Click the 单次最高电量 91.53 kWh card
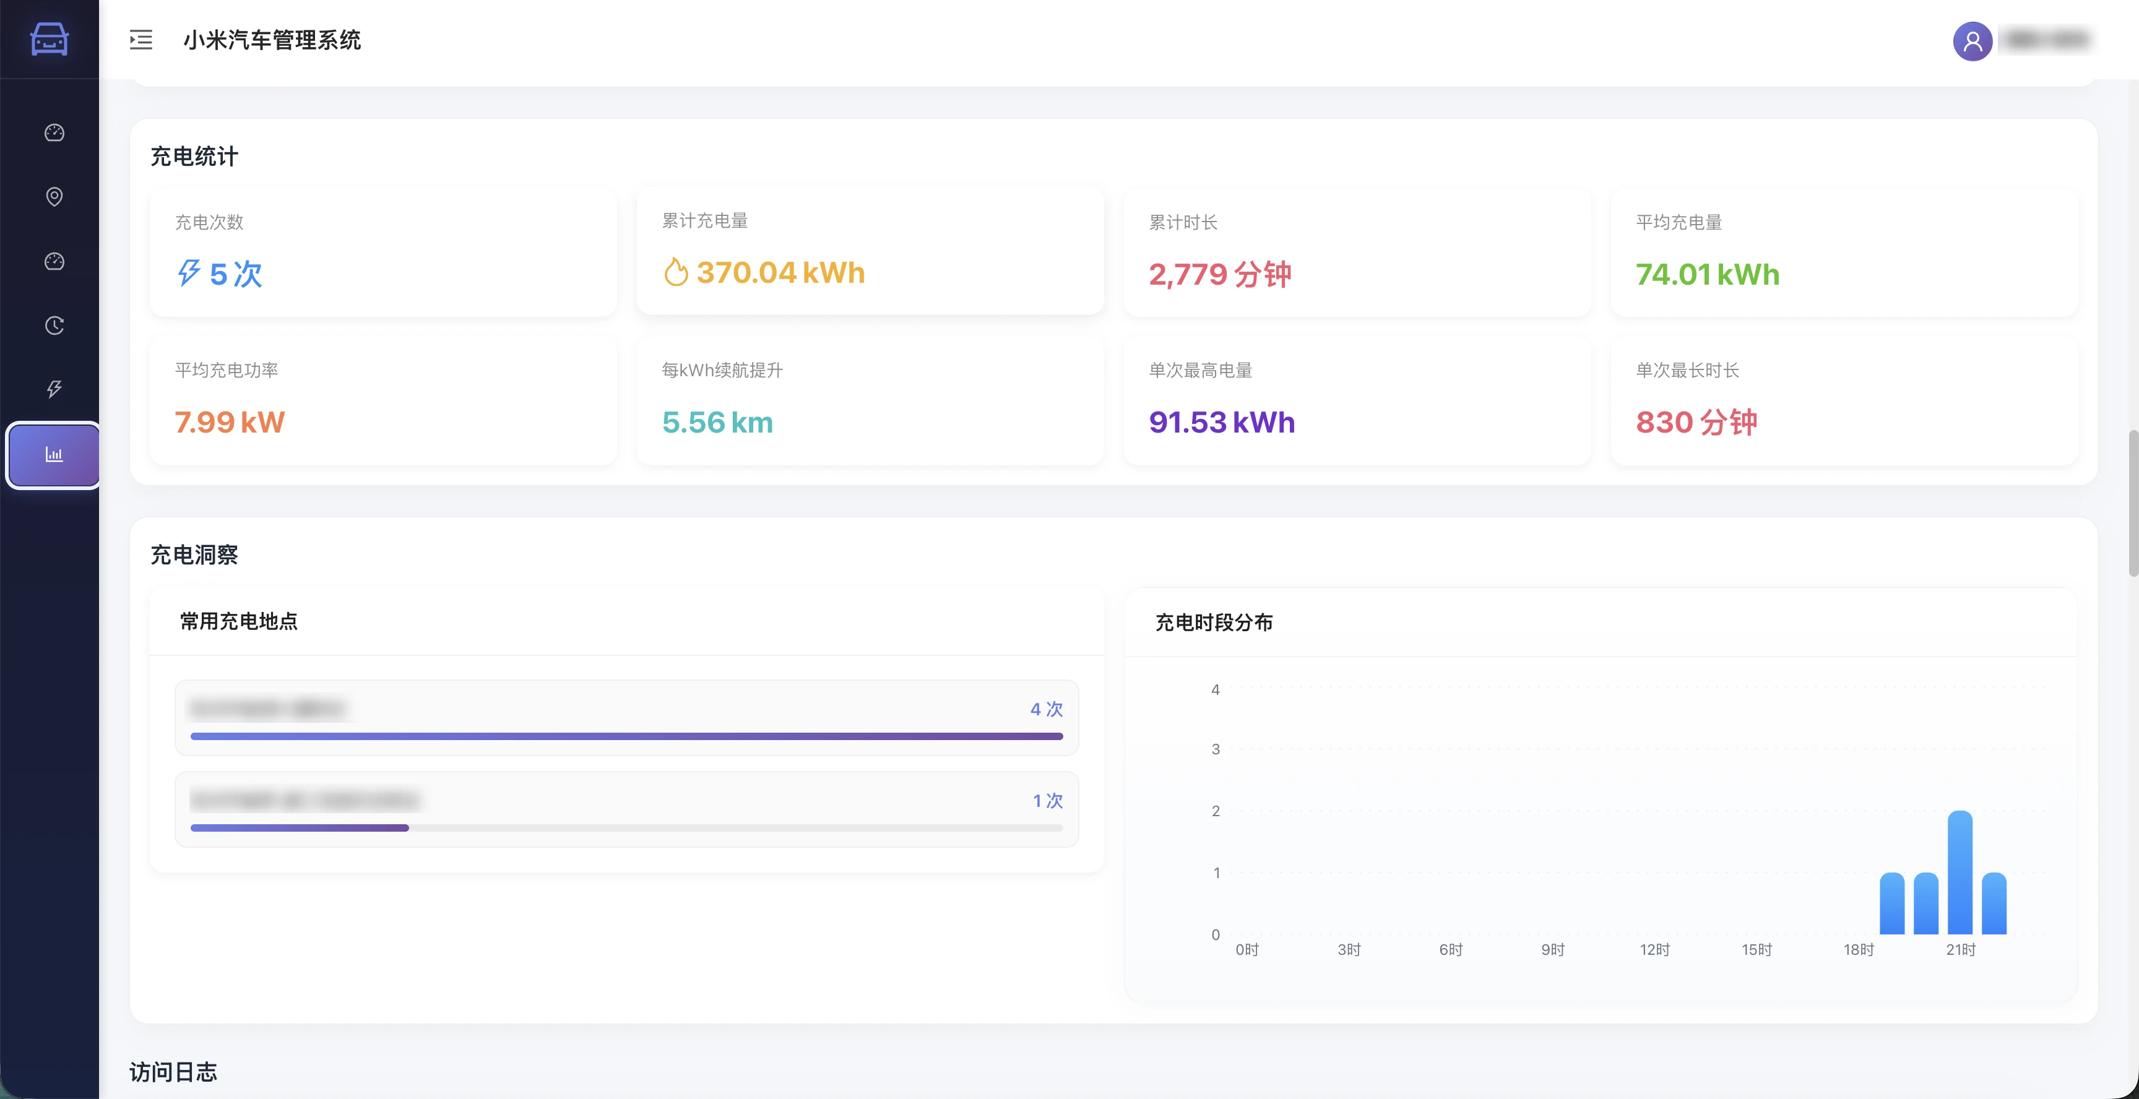The height and width of the screenshot is (1099, 2139). click(1357, 402)
